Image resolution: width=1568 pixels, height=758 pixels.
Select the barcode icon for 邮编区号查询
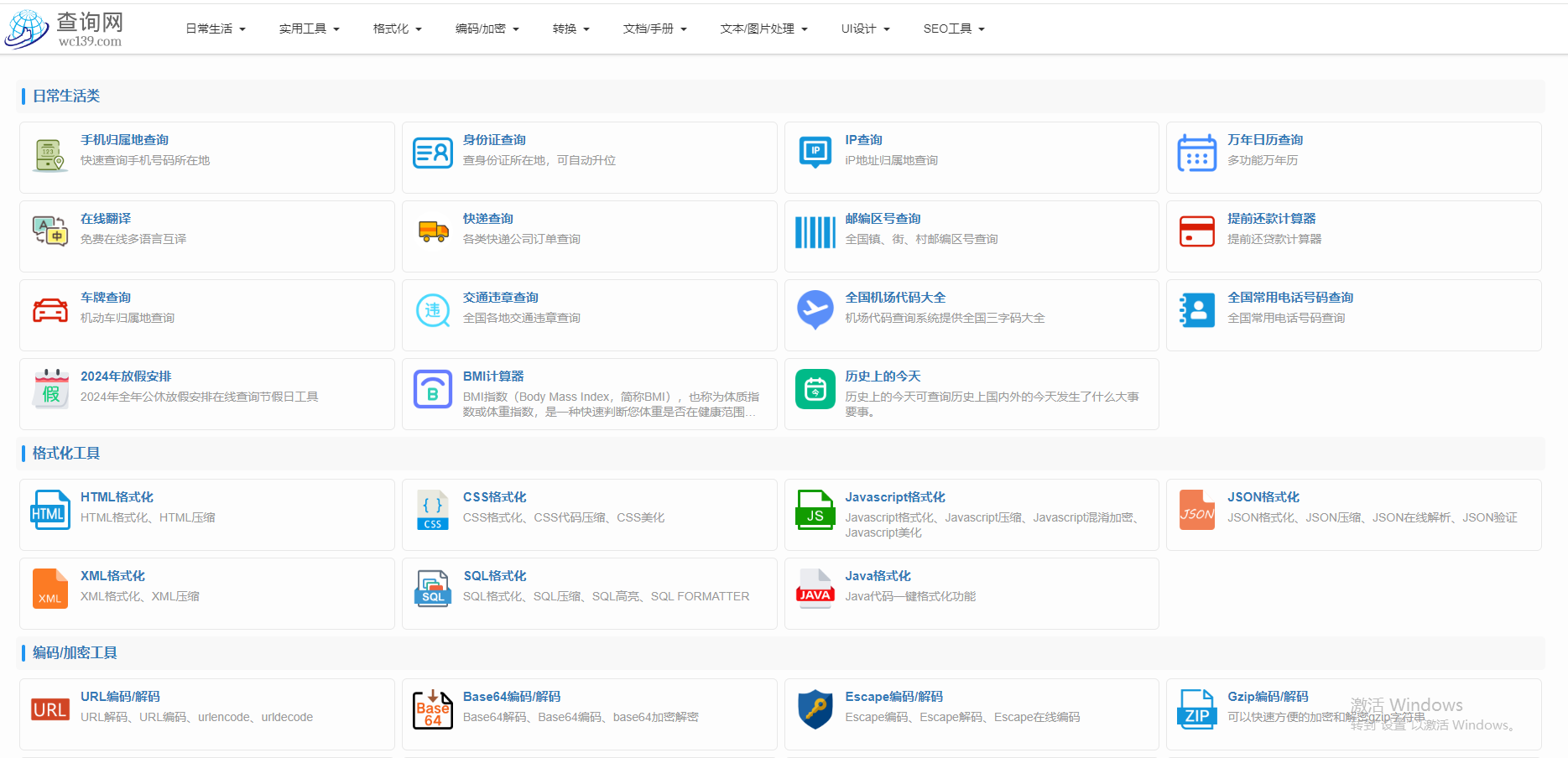pos(815,231)
